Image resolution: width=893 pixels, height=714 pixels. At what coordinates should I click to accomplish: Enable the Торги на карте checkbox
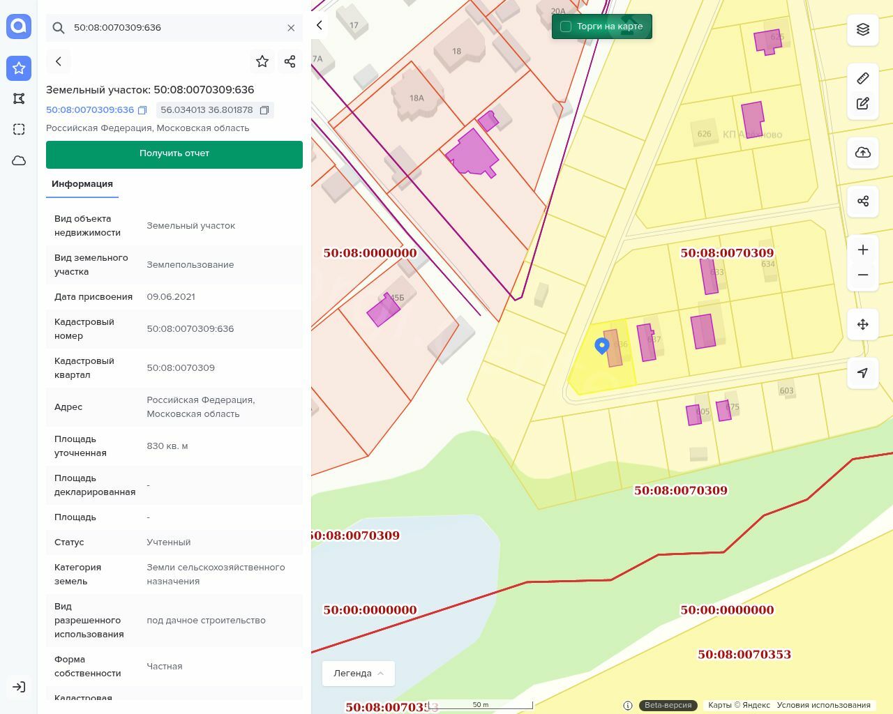566,26
